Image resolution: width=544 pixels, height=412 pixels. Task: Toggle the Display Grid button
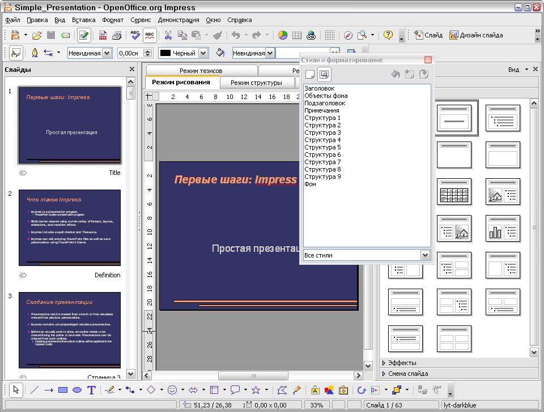(x=330, y=35)
